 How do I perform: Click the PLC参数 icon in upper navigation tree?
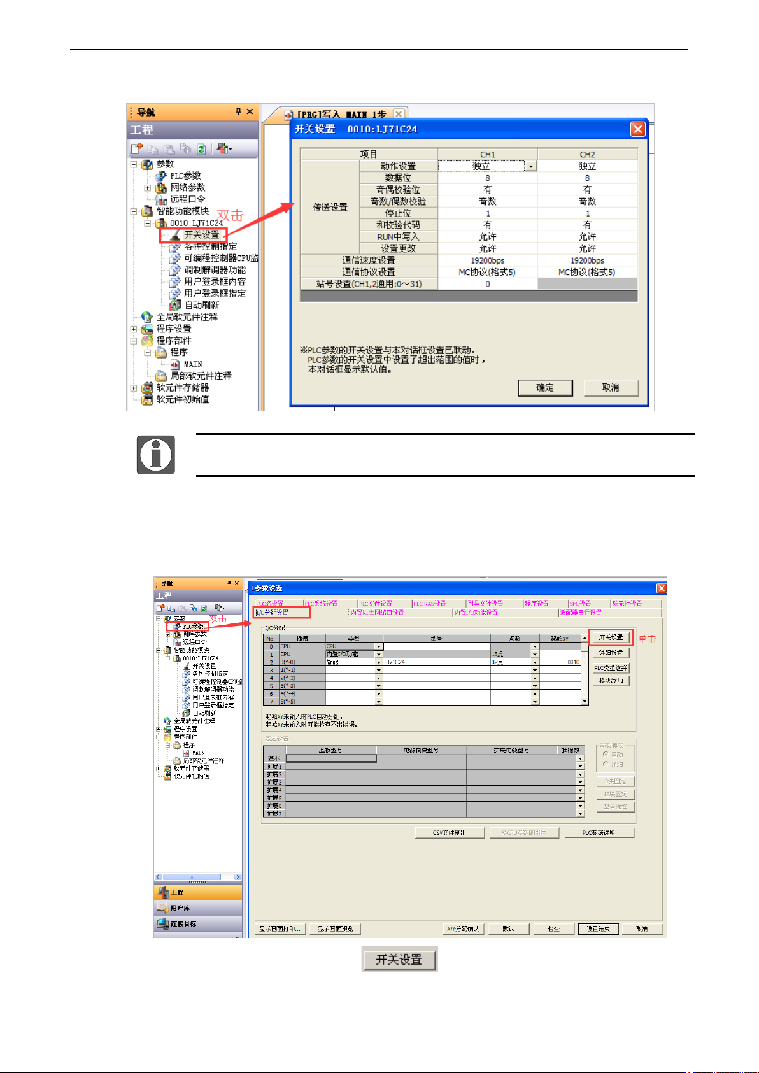pyautogui.click(x=161, y=176)
